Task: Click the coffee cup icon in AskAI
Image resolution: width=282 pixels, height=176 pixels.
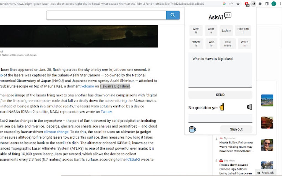Action: 192,129
